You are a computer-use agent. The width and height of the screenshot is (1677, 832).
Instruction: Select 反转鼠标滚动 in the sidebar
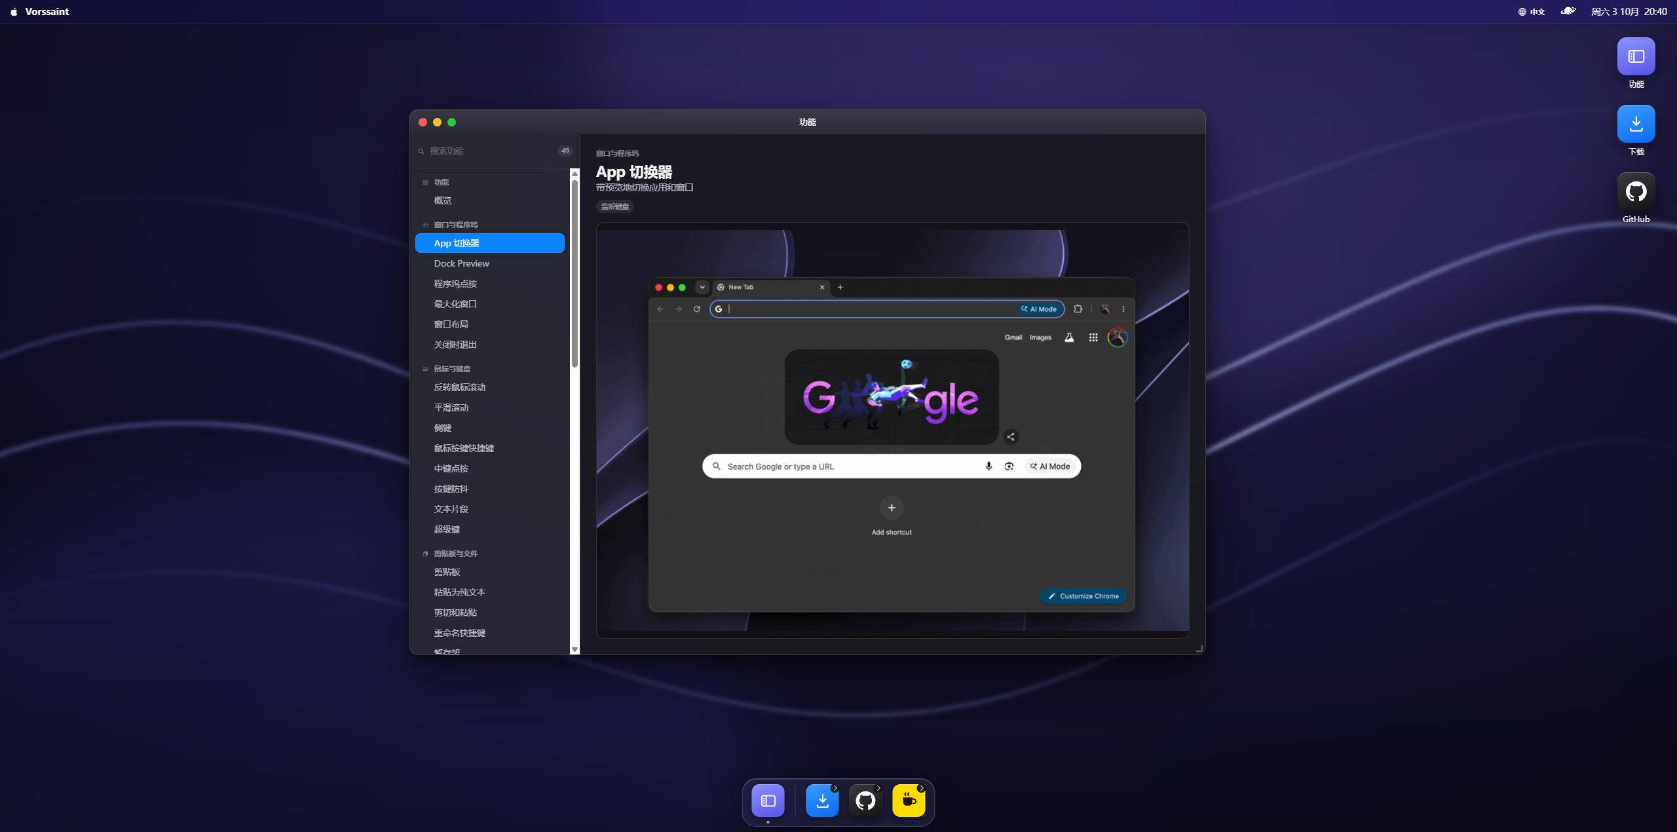coord(490,387)
